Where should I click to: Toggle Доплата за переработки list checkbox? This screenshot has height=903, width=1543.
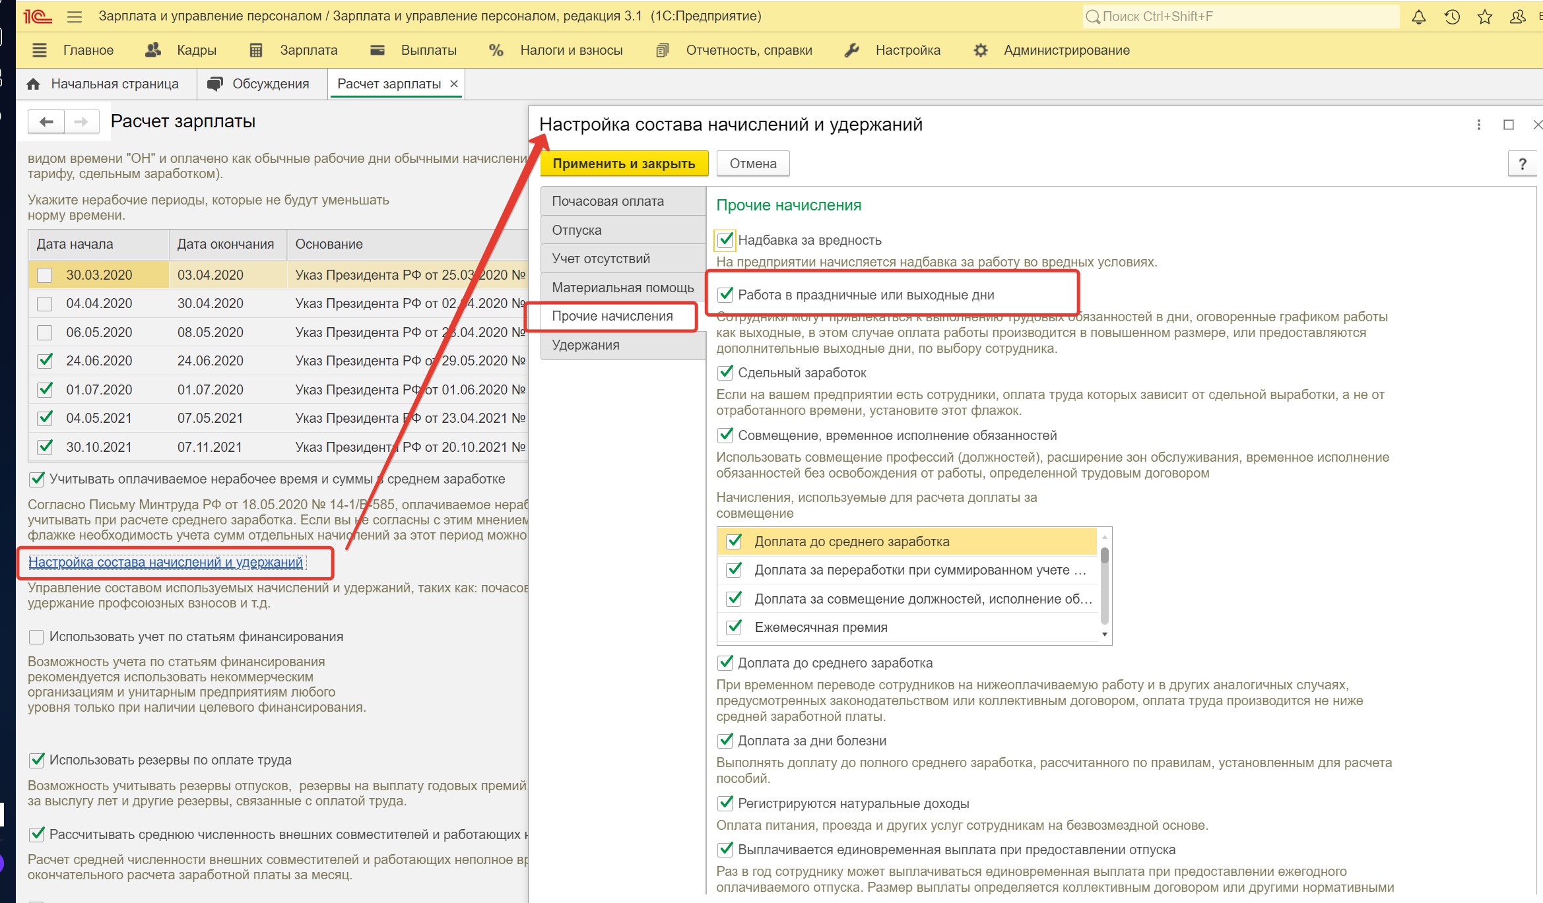tap(734, 570)
